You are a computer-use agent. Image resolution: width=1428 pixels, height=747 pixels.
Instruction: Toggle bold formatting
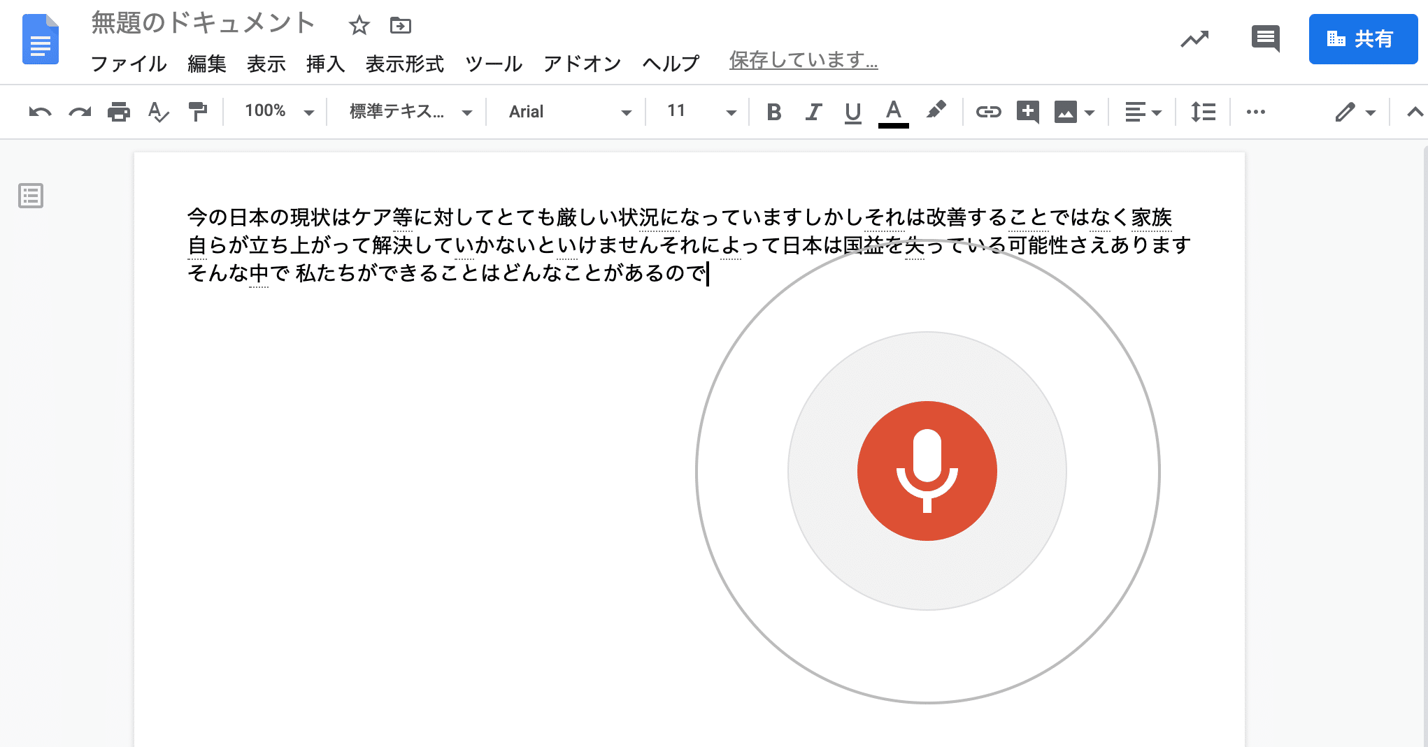click(x=773, y=111)
